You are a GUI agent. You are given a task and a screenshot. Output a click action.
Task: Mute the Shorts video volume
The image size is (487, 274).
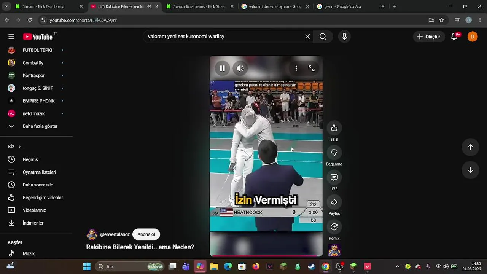(x=240, y=68)
